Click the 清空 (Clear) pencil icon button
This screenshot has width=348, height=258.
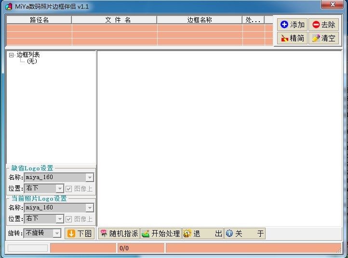pyautogui.click(x=323, y=39)
